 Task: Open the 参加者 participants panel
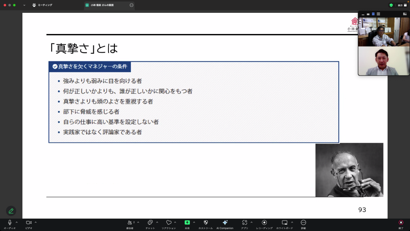tap(130, 223)
